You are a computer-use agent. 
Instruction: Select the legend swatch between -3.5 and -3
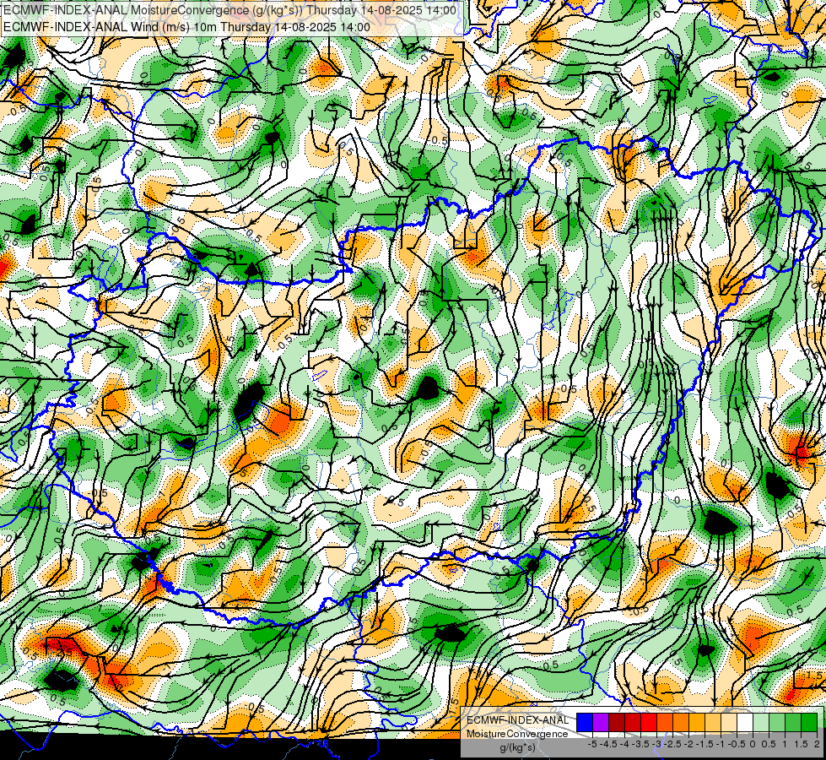pos(649,722)
